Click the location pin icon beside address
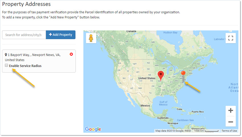Image resolution: width=242 pixels, height=137 pixels. [6, 55]
